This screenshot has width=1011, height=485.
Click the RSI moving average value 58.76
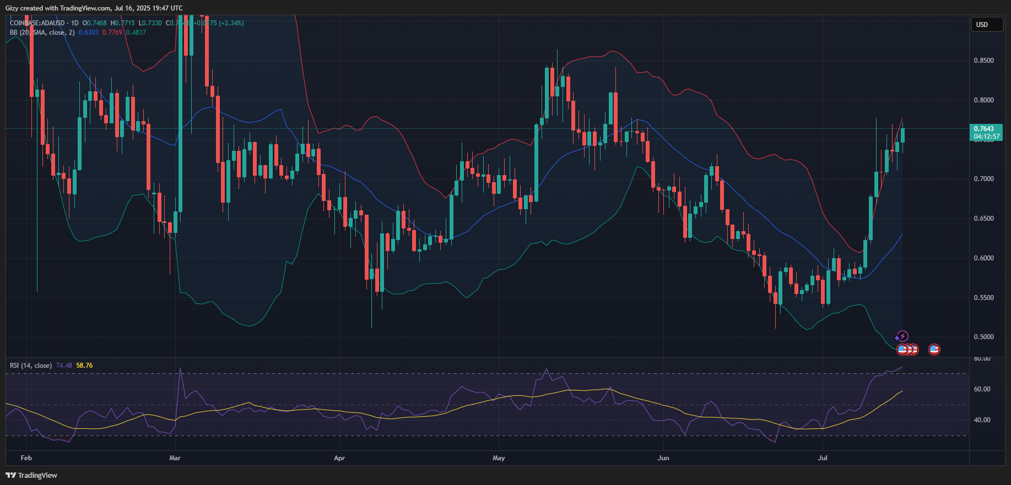click(x=84, y=366)
